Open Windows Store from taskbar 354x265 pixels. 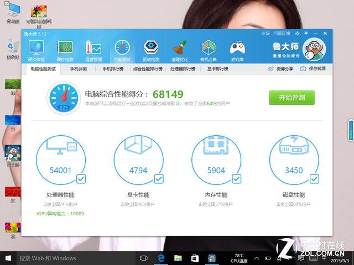point(195,258)
